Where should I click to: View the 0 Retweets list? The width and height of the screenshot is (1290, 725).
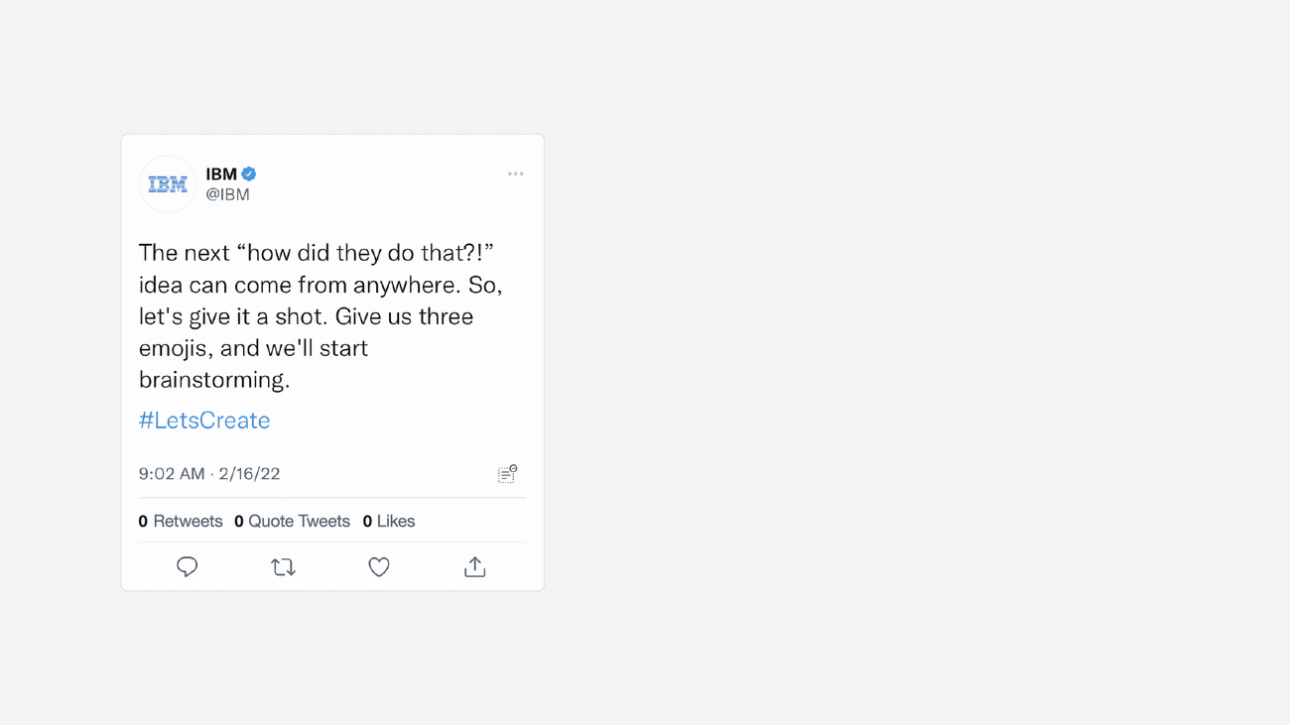tap(181, 521)
